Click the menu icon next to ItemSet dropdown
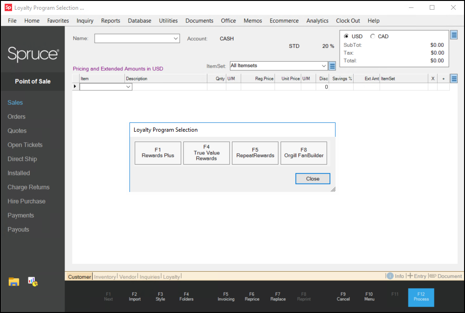465x313 pixels. pos(332,66)
